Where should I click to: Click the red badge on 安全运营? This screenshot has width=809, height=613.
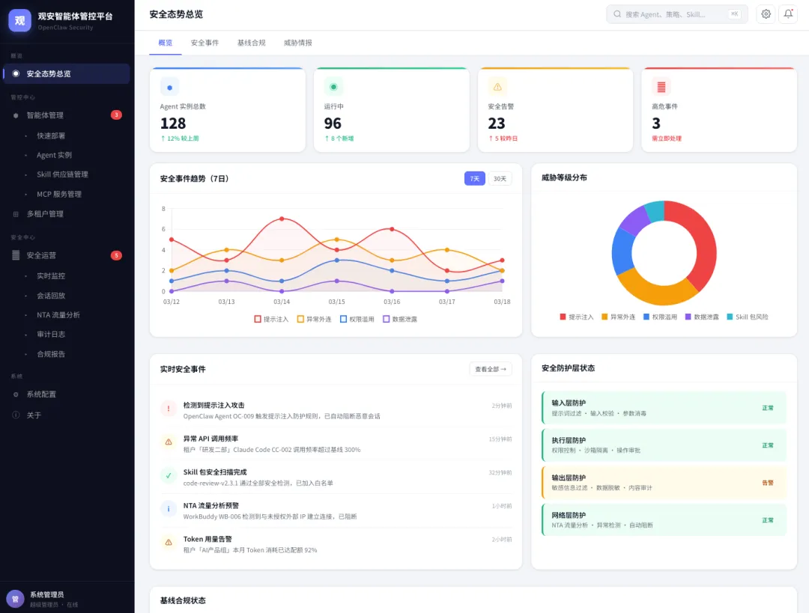(x=117, y=255)
